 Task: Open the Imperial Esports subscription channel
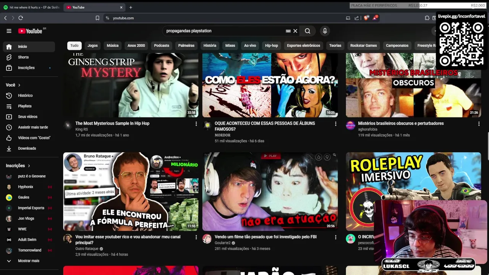29,208
